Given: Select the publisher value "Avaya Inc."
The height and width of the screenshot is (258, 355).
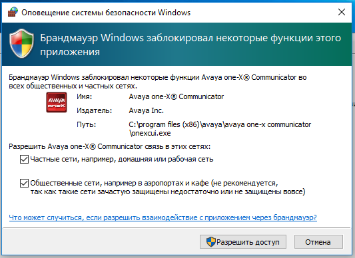Looking at the screenshot, I should pyautogui.click(x=147, y=110).
